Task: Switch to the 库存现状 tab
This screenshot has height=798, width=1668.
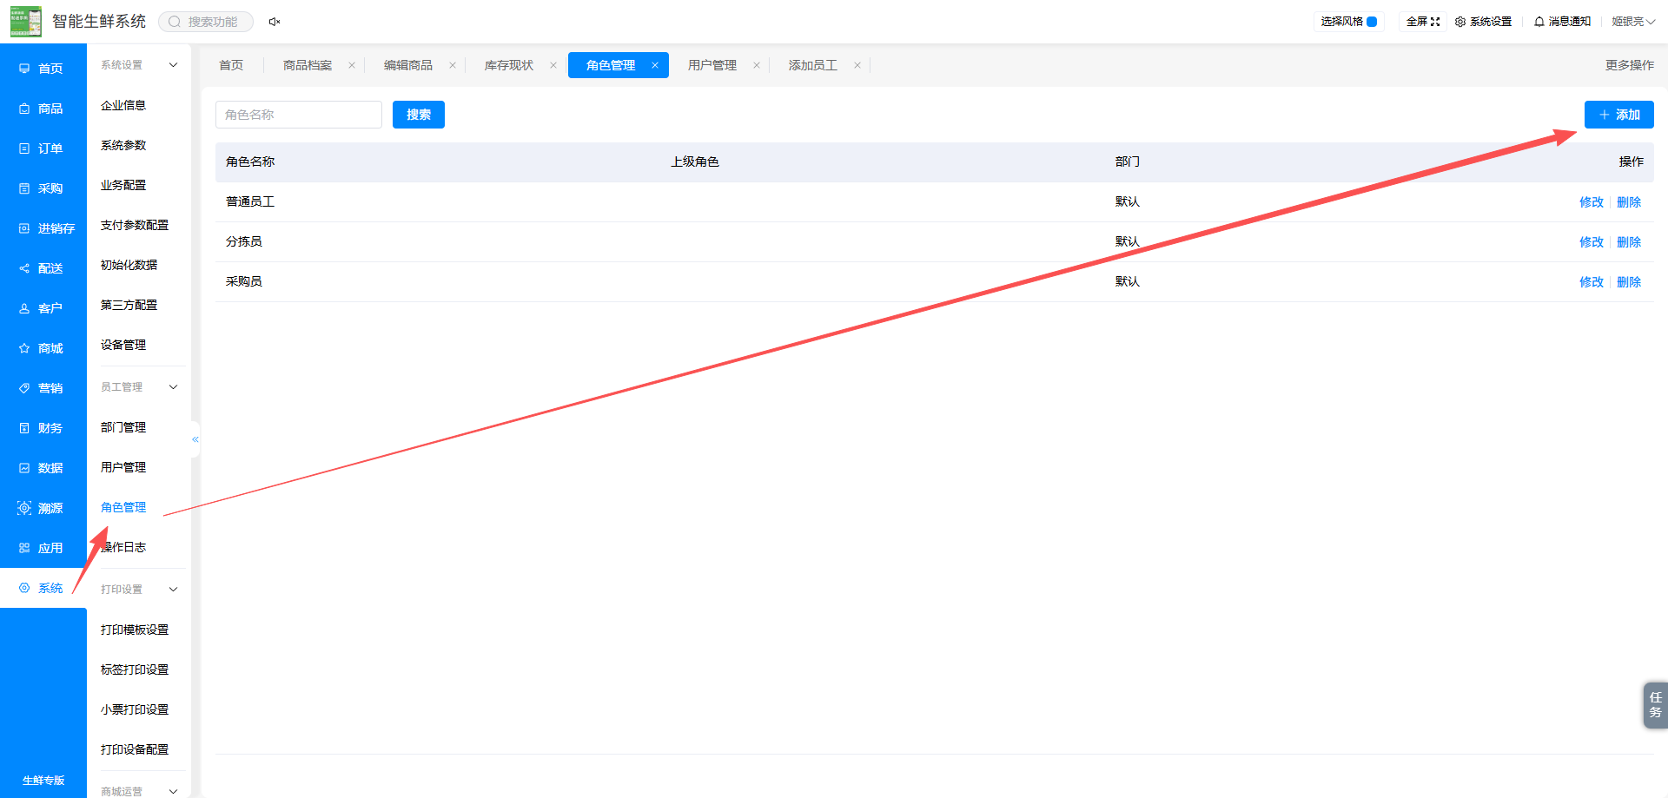Action: [509, 65]
